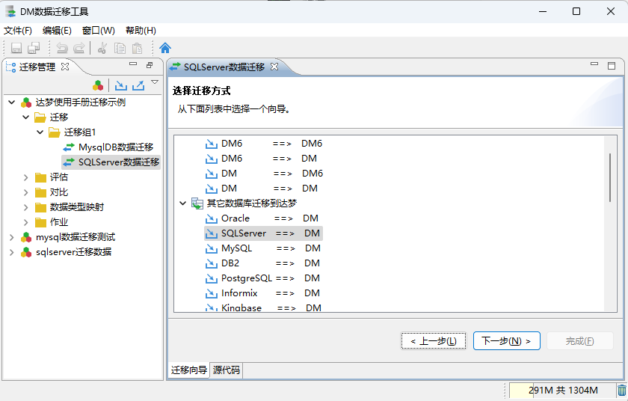The image size is (628, 401).
Task: Choose DM ==> DM6 migration wizard
Action: coord(264,174)
